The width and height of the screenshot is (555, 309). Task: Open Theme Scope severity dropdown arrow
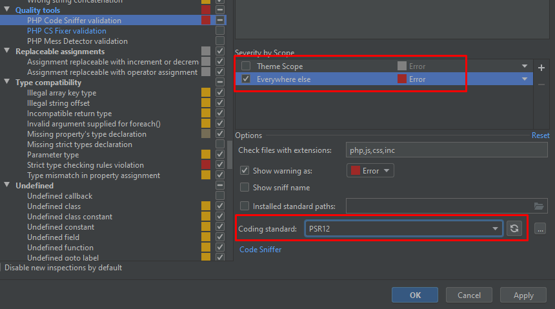coord(525,66)
